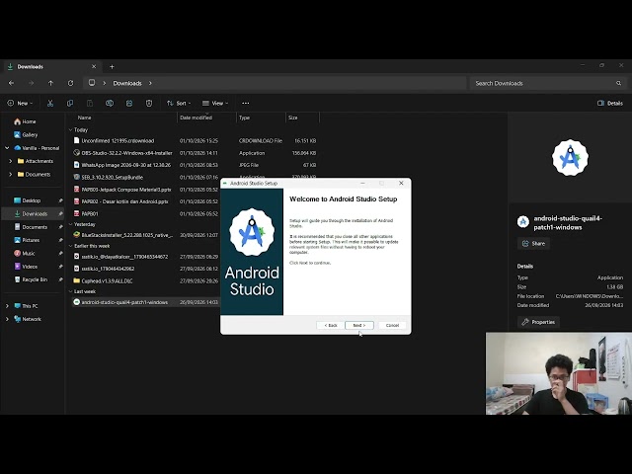Collapse the Yesterday file group

(x=70, y=224)
